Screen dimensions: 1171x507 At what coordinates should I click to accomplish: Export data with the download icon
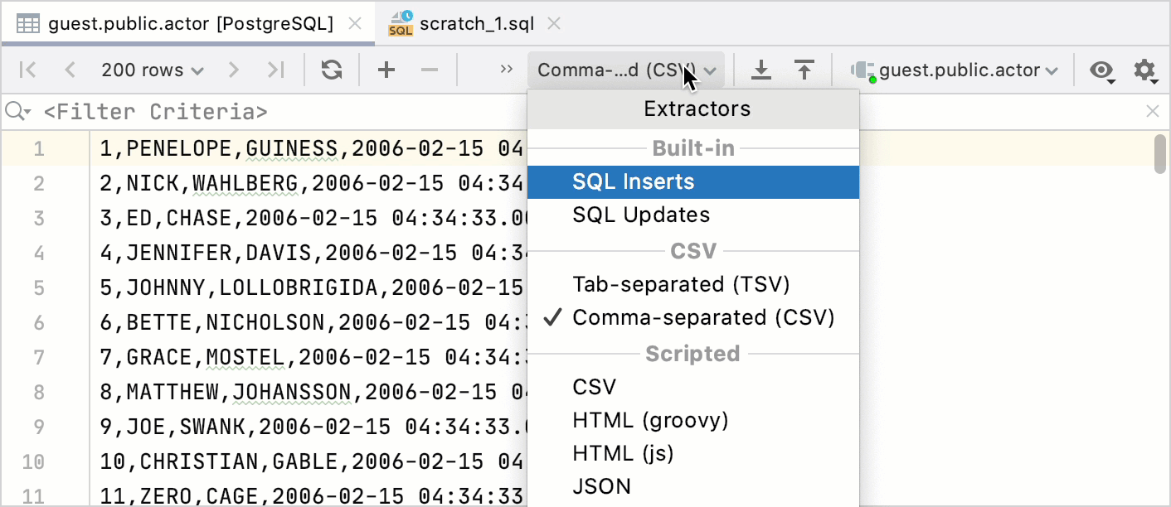[x=761, y=70]
